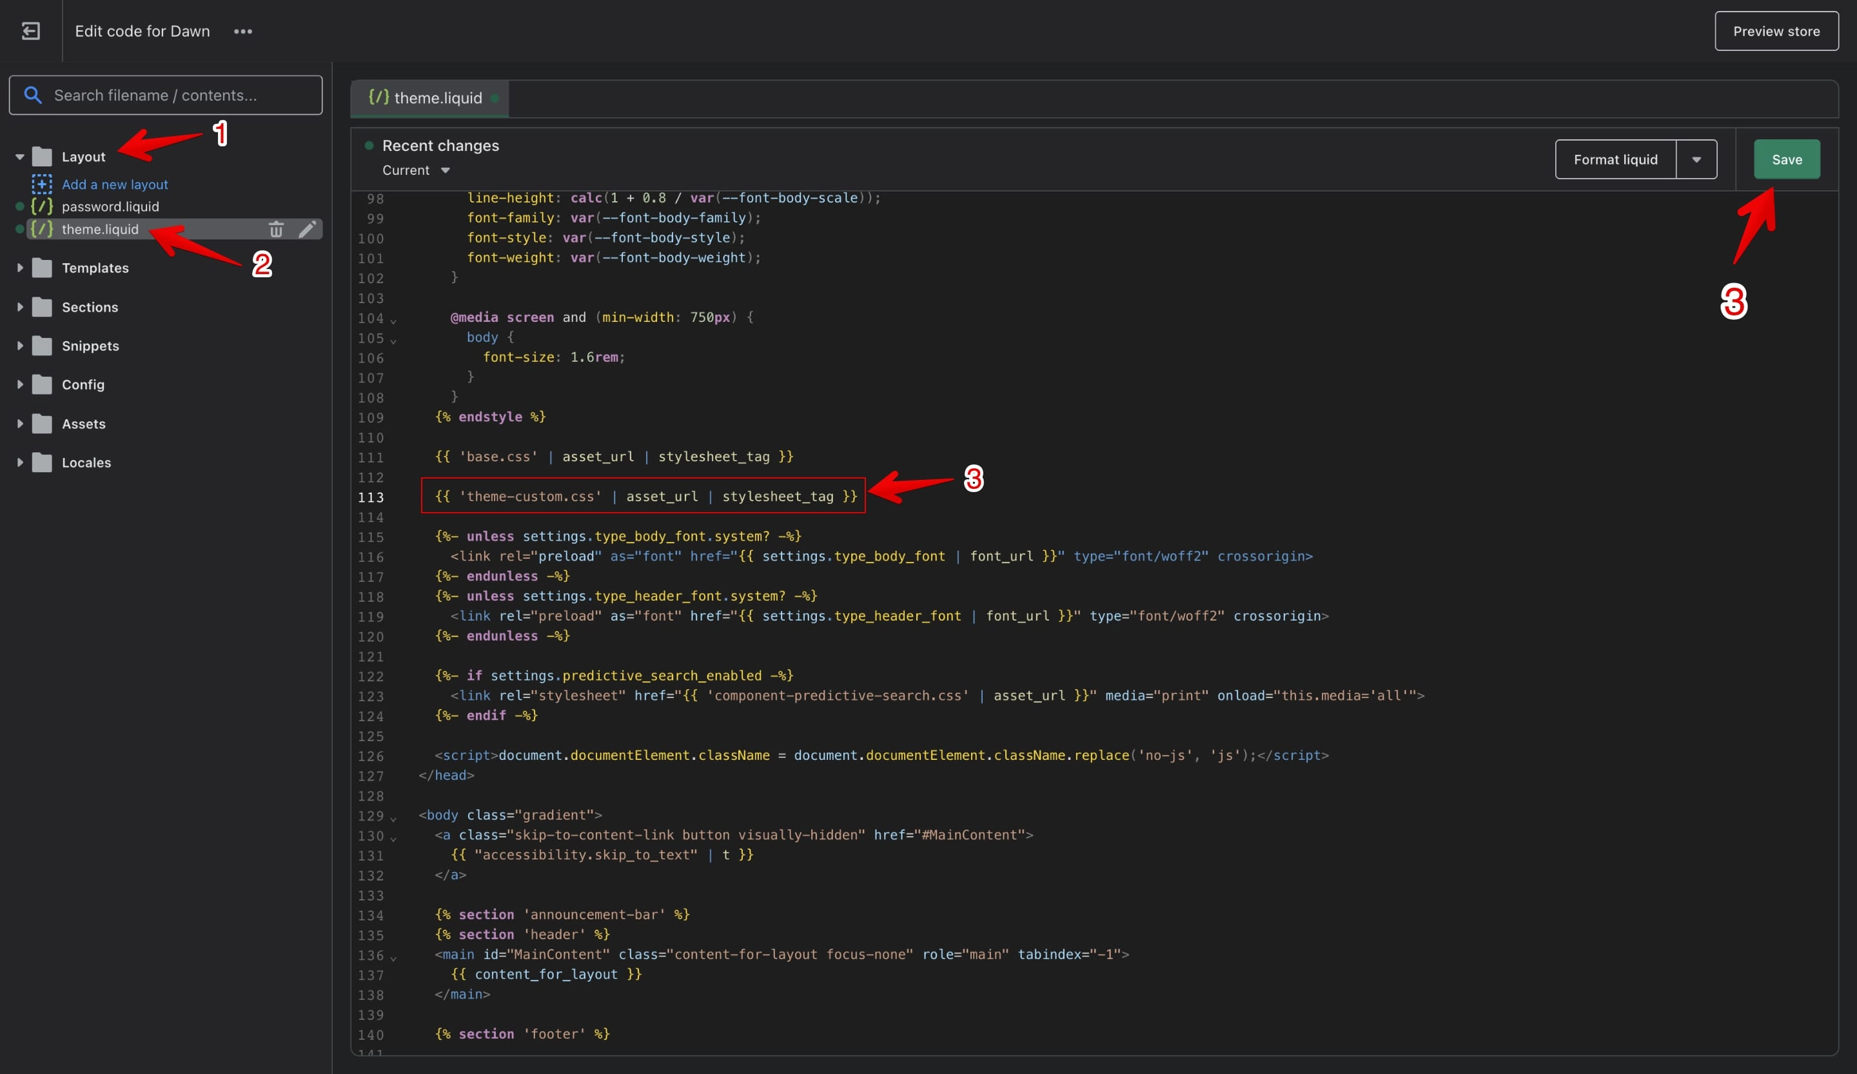1857x1074 pixels.
Task: Expand the Snippets folder arrow
Action: [x=20, y=346]
